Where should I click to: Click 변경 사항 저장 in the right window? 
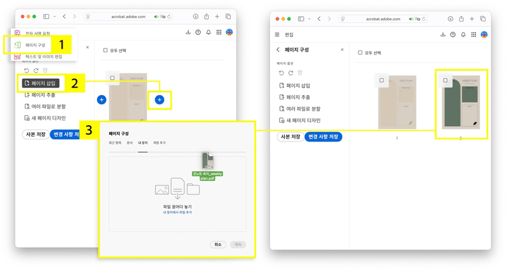click(x=323, y=137)
